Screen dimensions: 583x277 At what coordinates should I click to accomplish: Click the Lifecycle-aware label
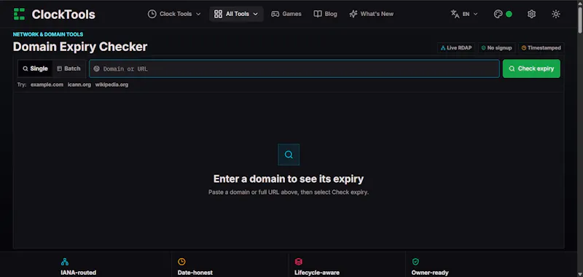click(317, 273)
